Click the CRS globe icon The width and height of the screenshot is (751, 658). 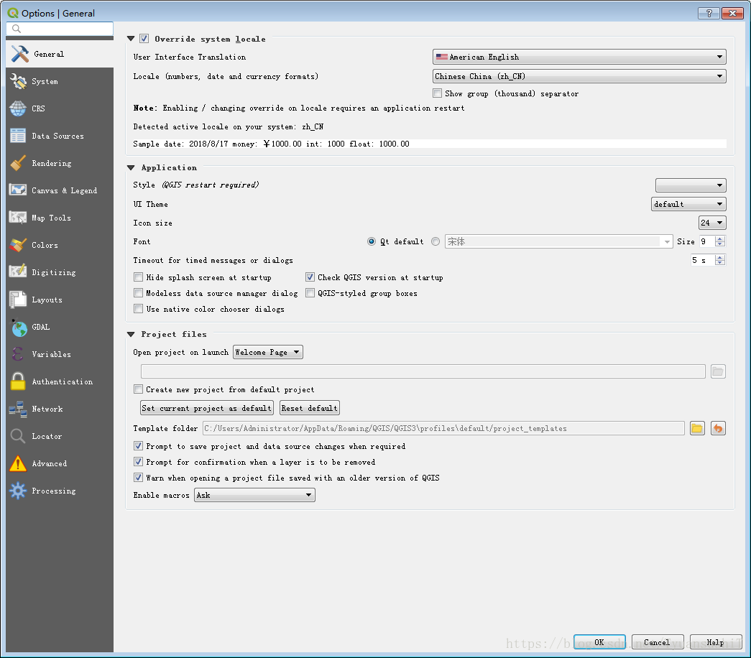click(x=18, y=108)
